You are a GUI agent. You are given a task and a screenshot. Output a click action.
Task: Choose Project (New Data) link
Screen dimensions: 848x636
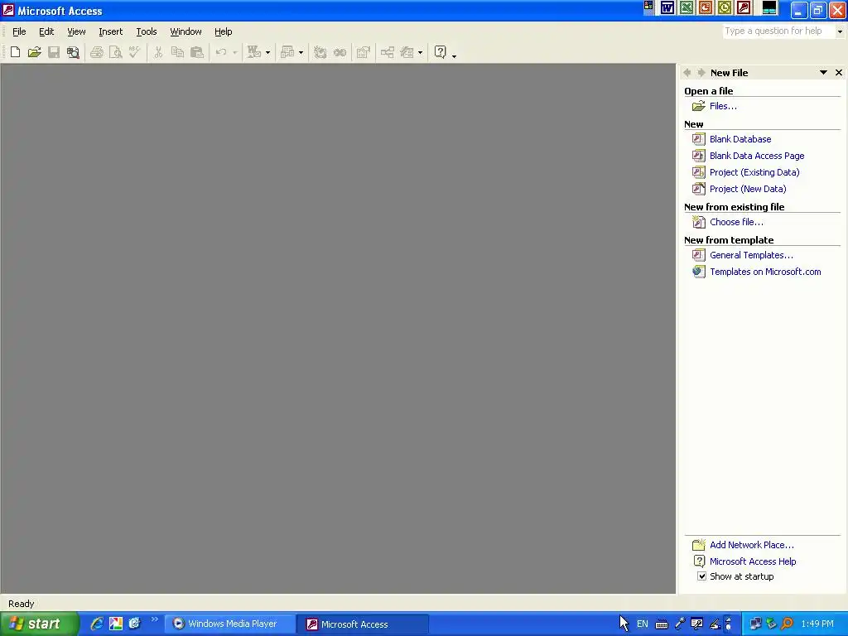(748, 189)
